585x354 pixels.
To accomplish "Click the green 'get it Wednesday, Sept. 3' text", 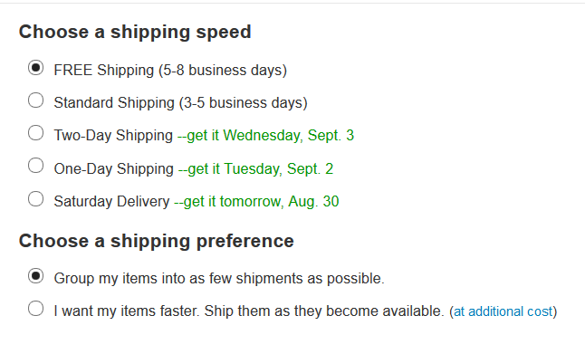I will tap(265, 136).
